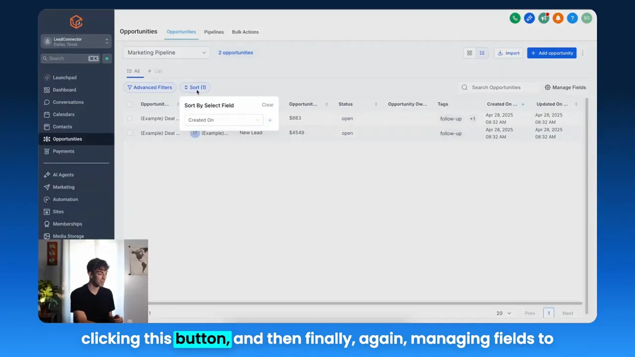The image size is (635, 357).
Task: Open the help question mark icon
Action: (x=572, y=18)
